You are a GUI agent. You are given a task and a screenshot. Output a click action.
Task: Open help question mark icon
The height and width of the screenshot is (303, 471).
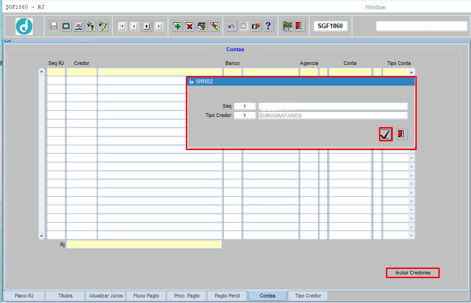point(269,26)
